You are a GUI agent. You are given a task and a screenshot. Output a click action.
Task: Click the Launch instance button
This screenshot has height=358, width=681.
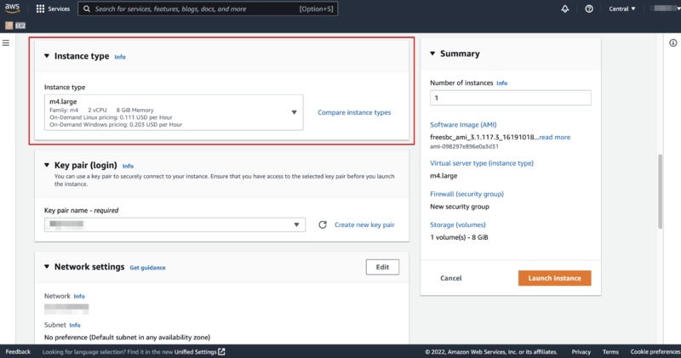pyautogui.click(x=555, y=278)
